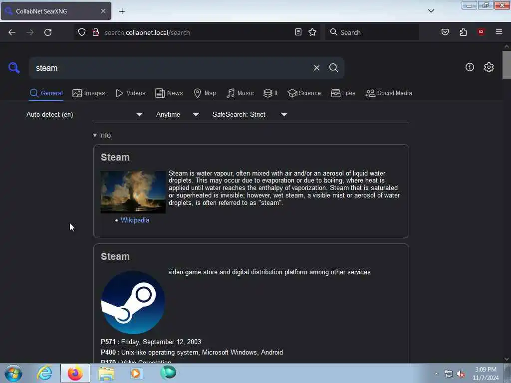The image size is (511, 383).
Task: Click the Firefox taskbar button
Action: pyautogui.click(x=75, y=373)
